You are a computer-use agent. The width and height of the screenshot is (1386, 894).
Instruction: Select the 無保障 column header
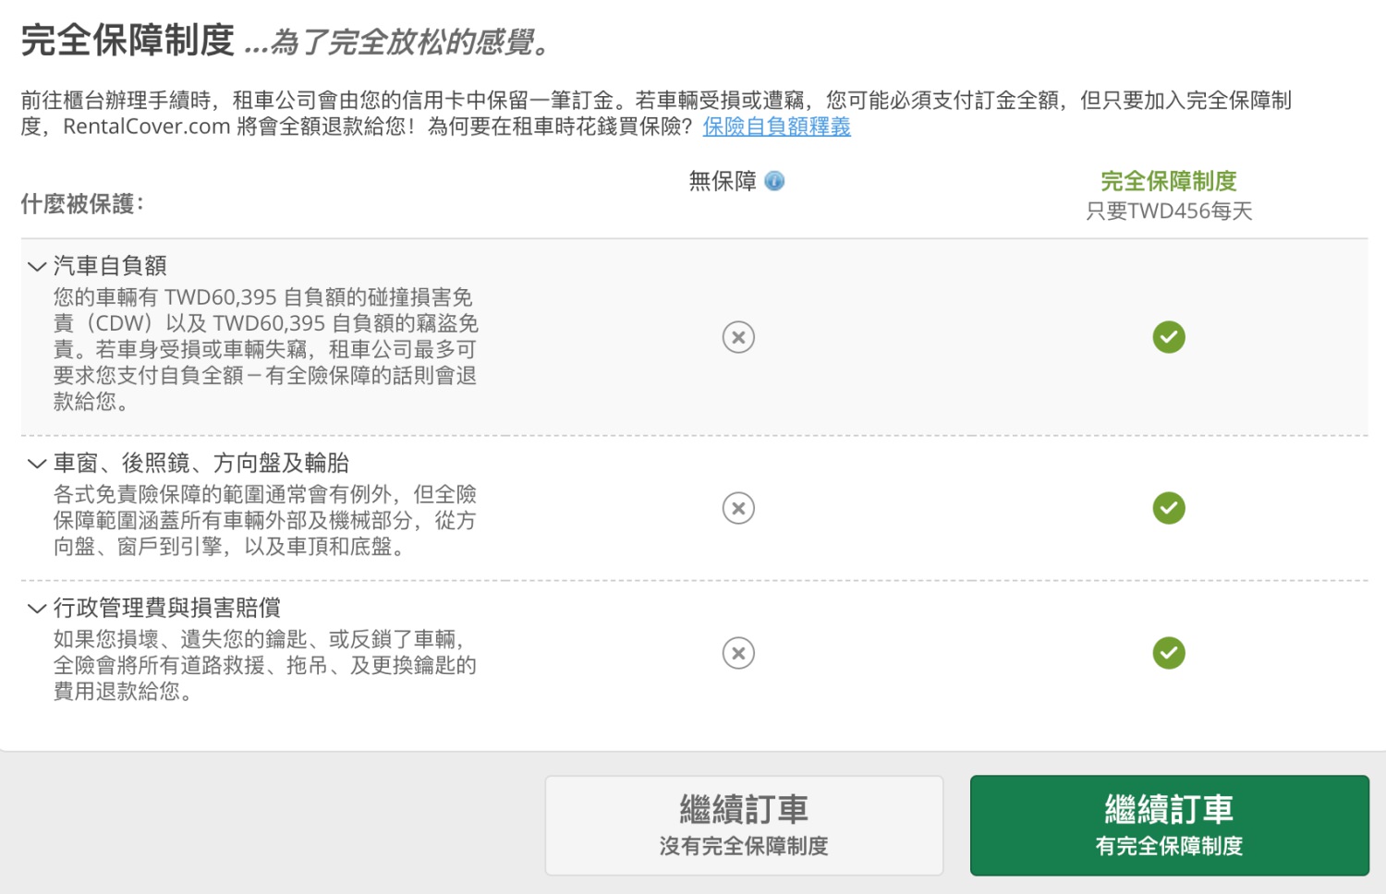(723, 181)
